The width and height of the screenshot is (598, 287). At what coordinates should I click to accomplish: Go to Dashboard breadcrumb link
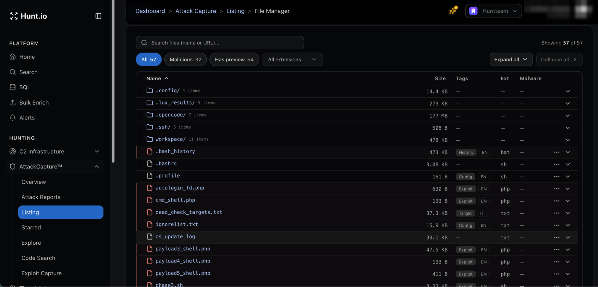coord(150,11)
